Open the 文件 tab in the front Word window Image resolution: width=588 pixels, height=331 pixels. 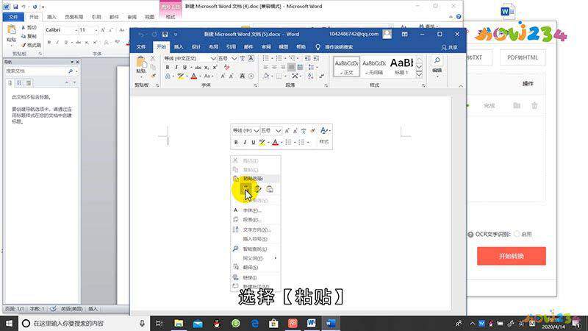coord(141,47)
